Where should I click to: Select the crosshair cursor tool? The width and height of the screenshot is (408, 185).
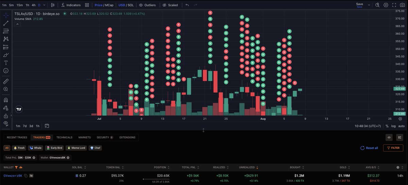tap(6, 15)
